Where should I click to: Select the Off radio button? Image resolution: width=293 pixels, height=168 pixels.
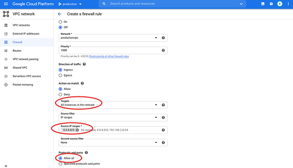60,27
